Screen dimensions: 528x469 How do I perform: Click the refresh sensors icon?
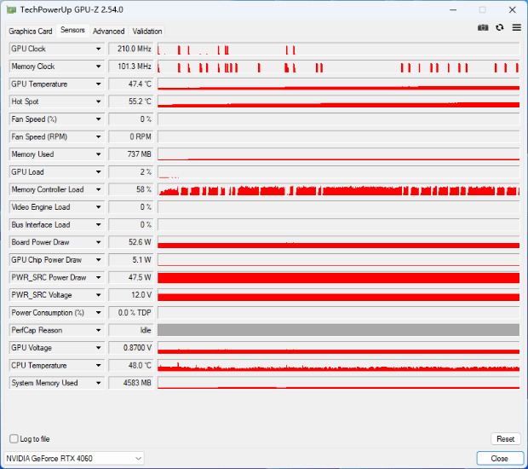[x=500, y=27]
